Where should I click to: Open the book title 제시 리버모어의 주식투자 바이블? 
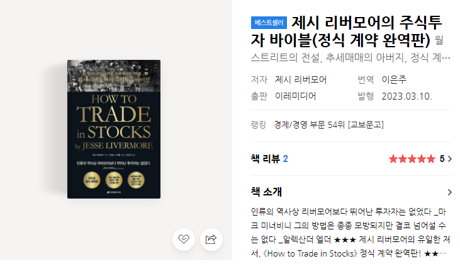pyautogui.click(x=346, y=32)
